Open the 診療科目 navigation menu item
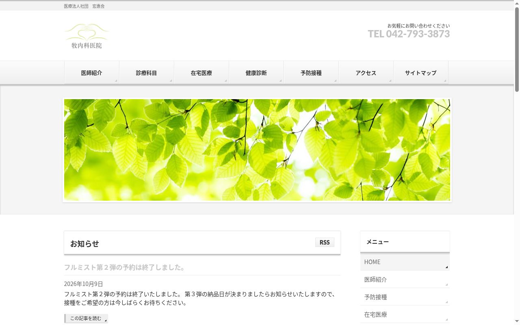Screen dimensions: 520x325 pos(146,73)
